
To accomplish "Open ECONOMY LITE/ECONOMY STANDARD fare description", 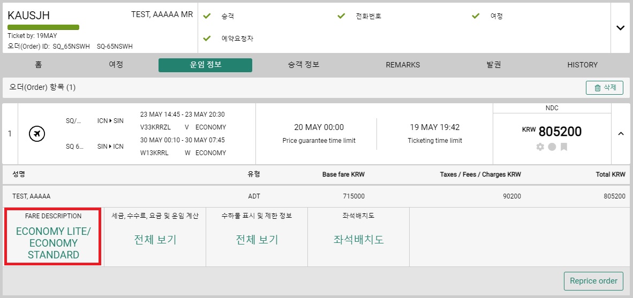I will tap(54, 243).
